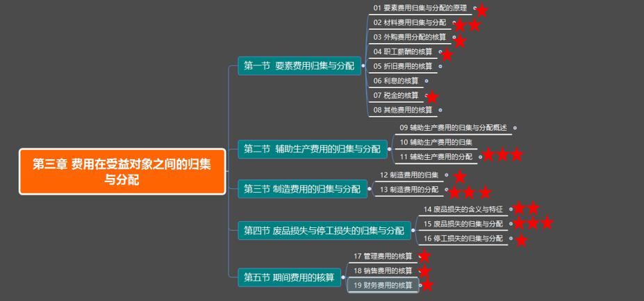Expand topic 01 via its circle toggle
The height and width of the screenshot is (301, 644).
pyautogui.click(x=474, y=8)
